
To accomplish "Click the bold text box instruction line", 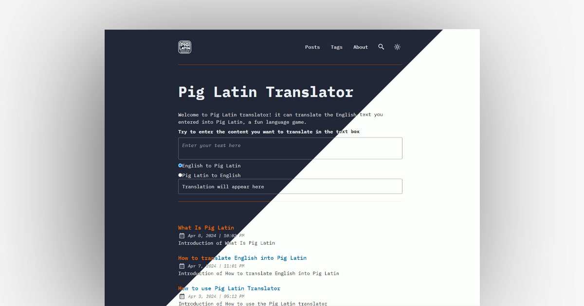I will click(269, 131).
